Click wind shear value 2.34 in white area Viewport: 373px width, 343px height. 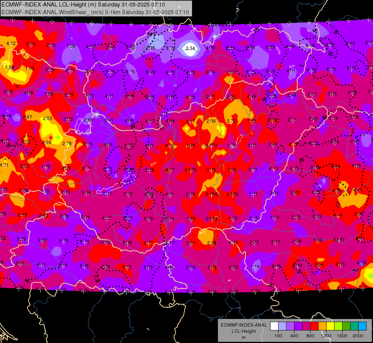pyautogui.click(x=190, y=48)
